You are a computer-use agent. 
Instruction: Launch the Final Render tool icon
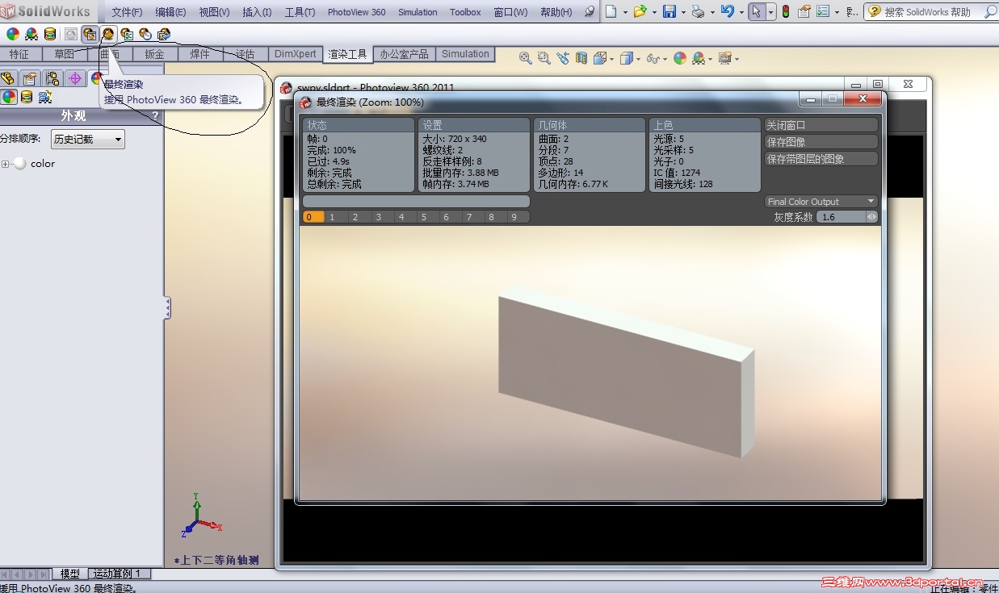[x=108, y=34]
